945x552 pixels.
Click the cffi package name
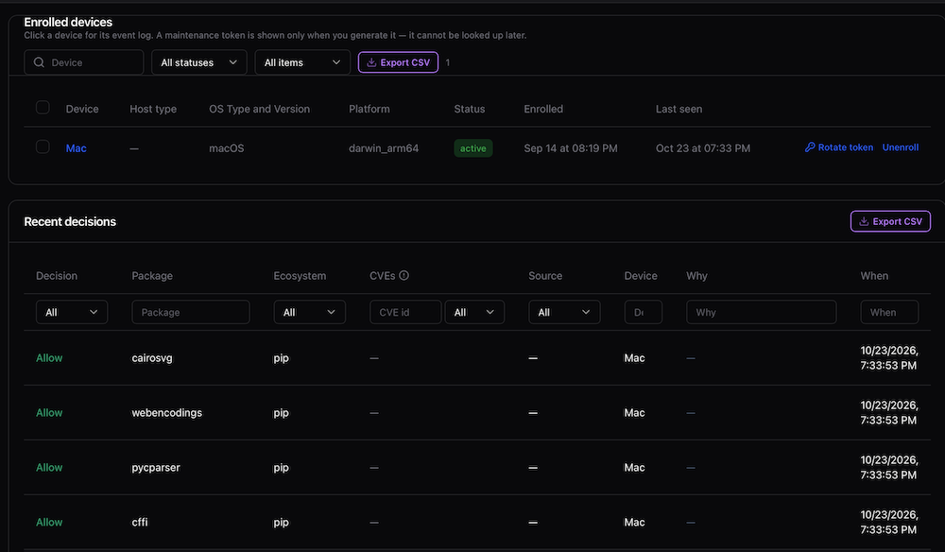(140, 523)
